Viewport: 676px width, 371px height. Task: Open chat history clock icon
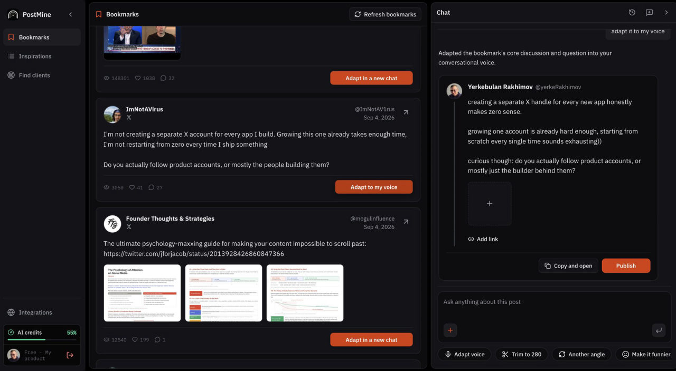click(x=632, y=13)
